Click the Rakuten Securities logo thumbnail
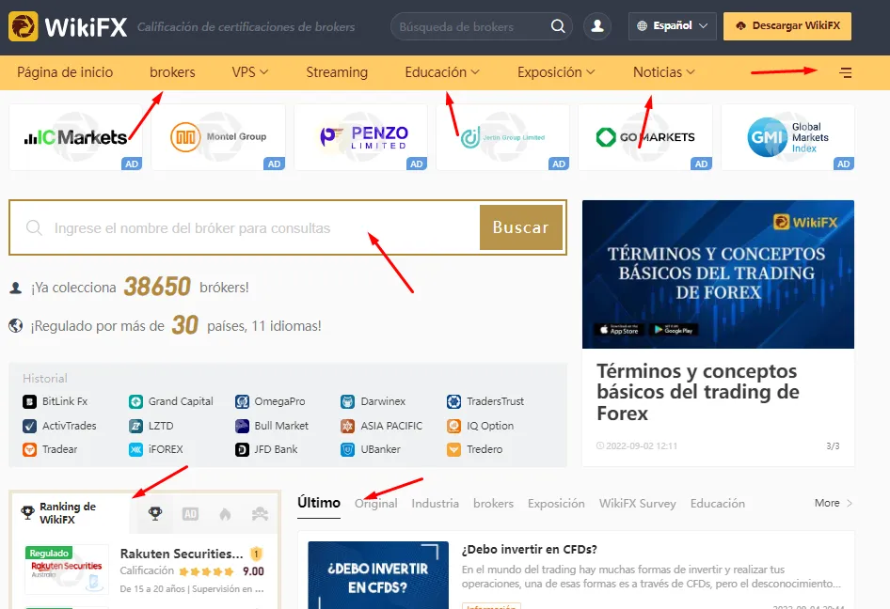Image resolution: width=890 pixels, height=609 pixels. coord(67,570)
